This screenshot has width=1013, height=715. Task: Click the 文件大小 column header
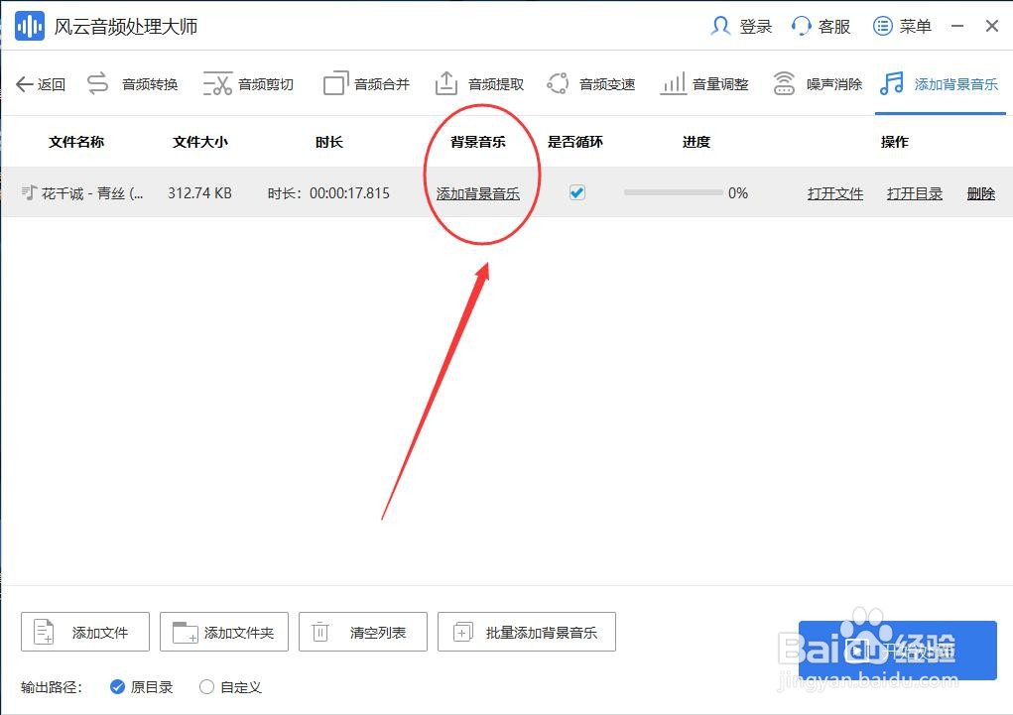pyautogui.click(x=200, y=142)
